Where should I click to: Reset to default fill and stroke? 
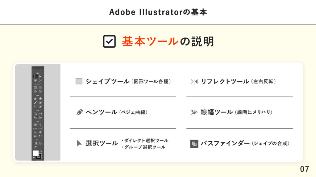pos(34,158)
